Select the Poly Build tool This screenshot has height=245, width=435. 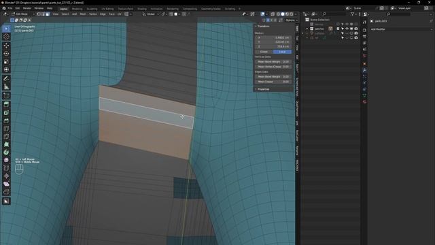pos(6,144)
